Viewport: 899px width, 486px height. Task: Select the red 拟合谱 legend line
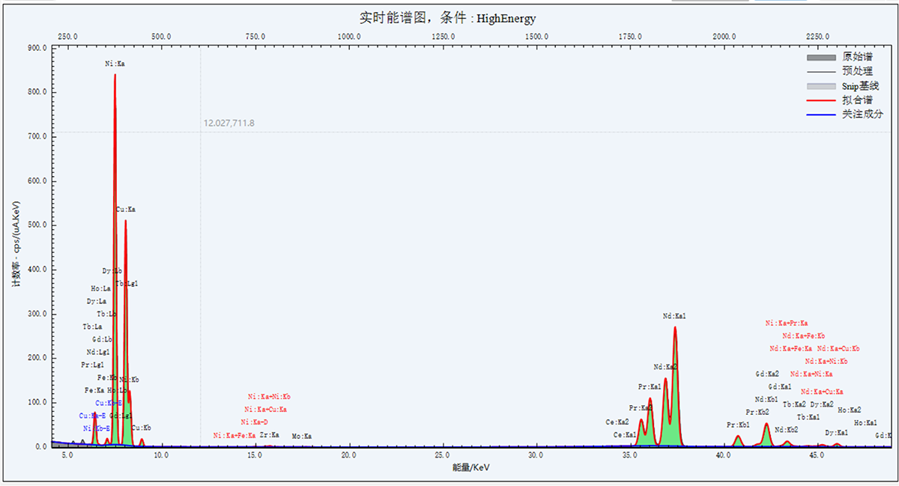pyautogui.click(x=820, y=100)
